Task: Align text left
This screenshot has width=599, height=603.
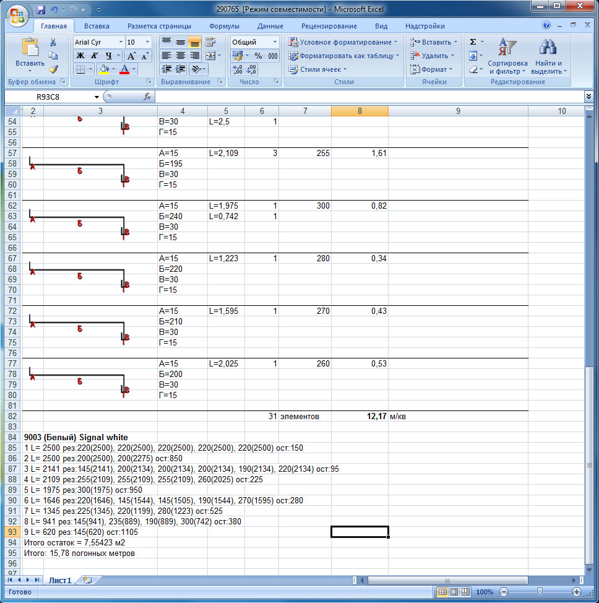Action: pos(166,56)
